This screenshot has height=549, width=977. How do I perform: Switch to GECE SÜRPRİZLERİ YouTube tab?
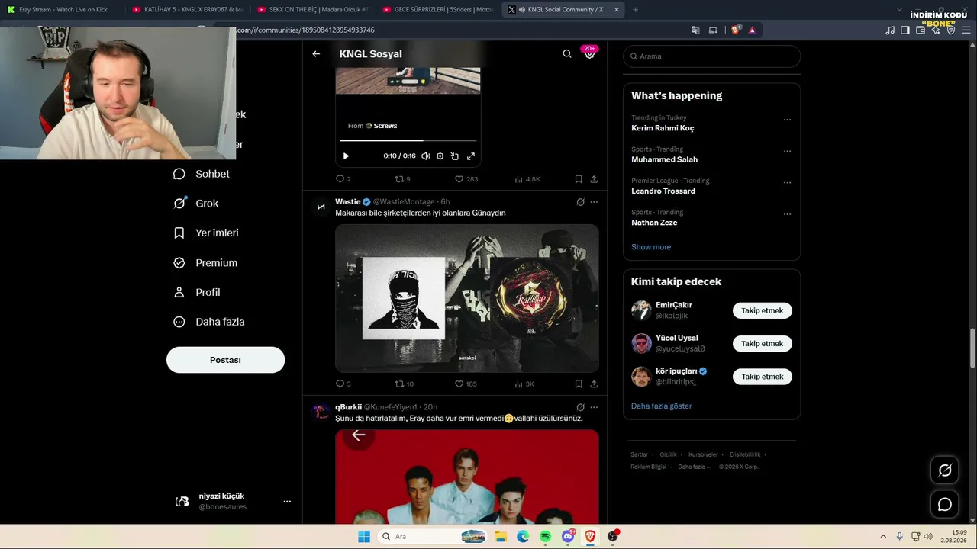pyautogui.click(x=438, y=10)
